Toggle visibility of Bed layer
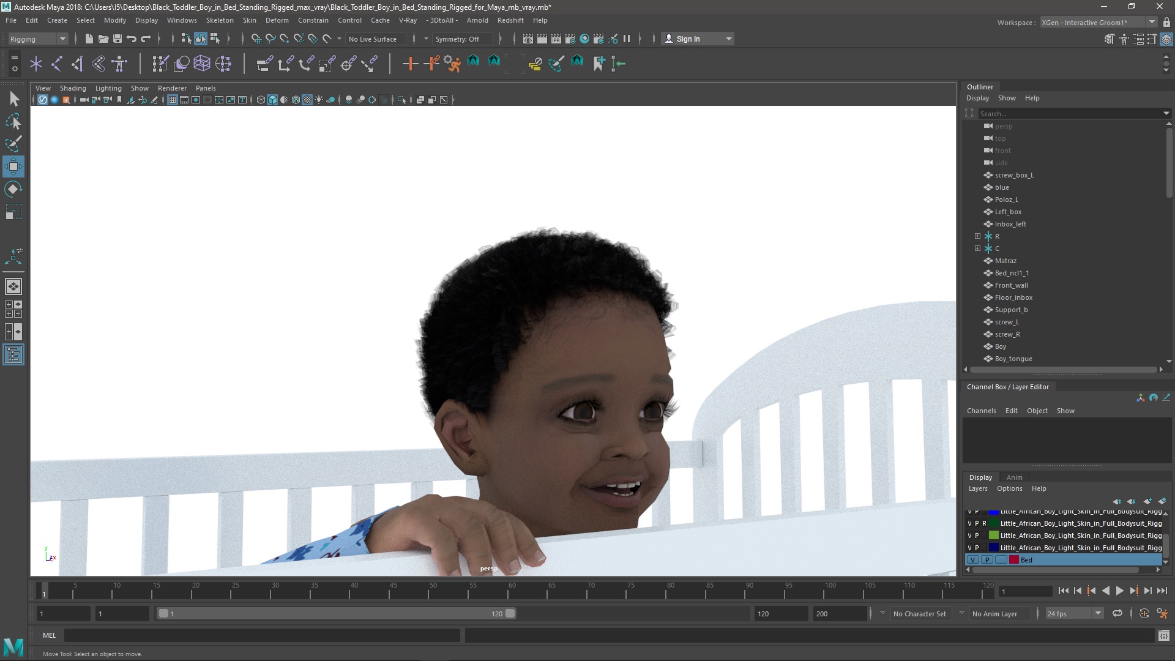Screen dimensions: 1175x661 pos(971,559)
